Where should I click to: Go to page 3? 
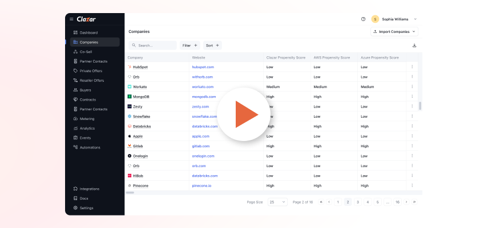tap(358, 202)
